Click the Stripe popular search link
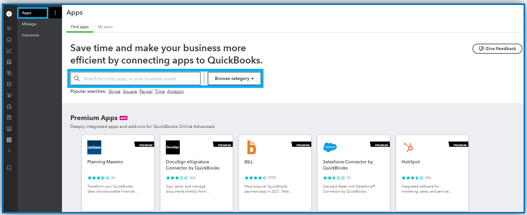The image size is (527, 215). 114,91
